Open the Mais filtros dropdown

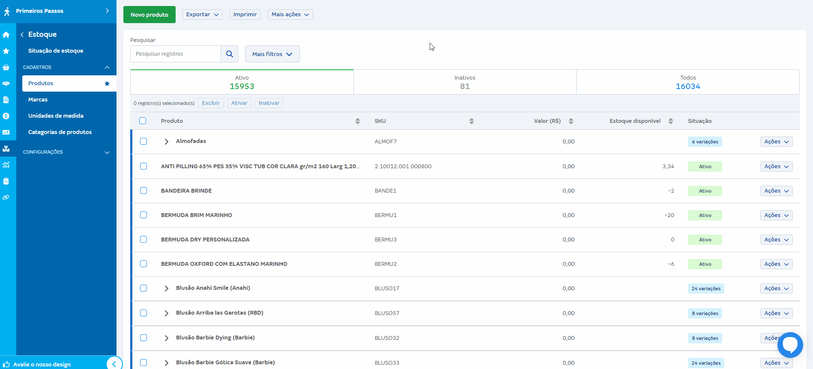[x=272, y=54]
